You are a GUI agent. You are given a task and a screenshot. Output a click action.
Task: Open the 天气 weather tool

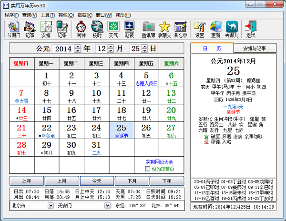(113, 29)
